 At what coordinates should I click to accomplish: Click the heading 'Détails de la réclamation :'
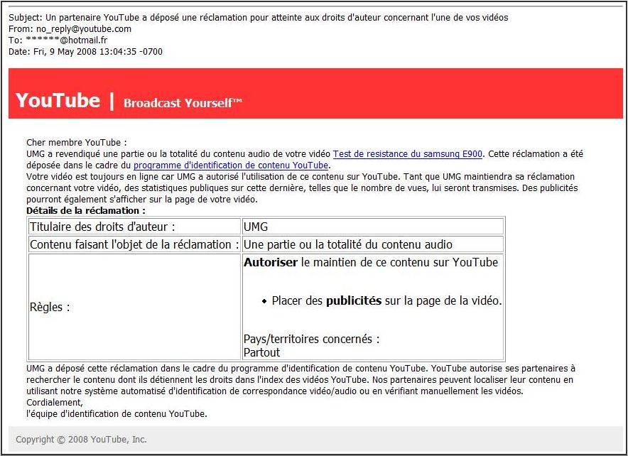click(x=86, y=210)
